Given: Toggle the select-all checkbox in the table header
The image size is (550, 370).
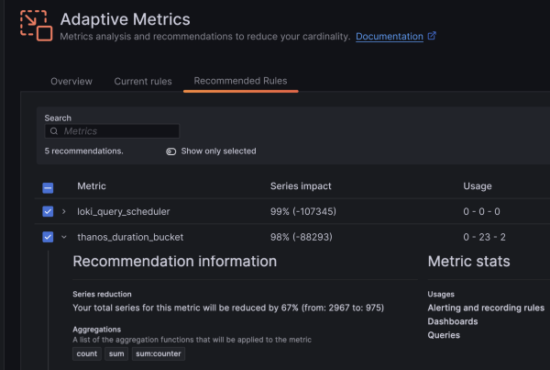Looking at the screenshot, I should [x=49, y=187].
